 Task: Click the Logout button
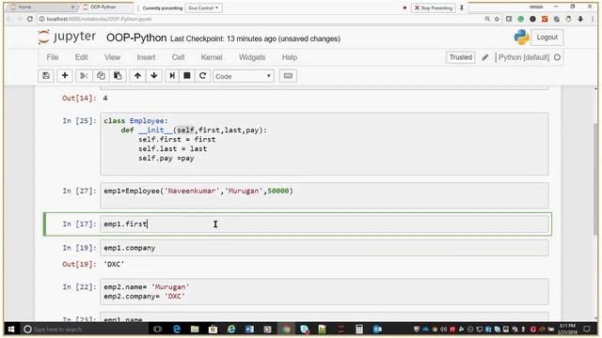point(547,38)
